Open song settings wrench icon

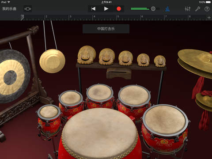click(197, 9)
